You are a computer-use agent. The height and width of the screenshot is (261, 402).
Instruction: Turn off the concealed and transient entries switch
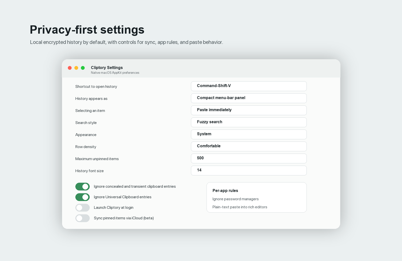tap(82, 187)
